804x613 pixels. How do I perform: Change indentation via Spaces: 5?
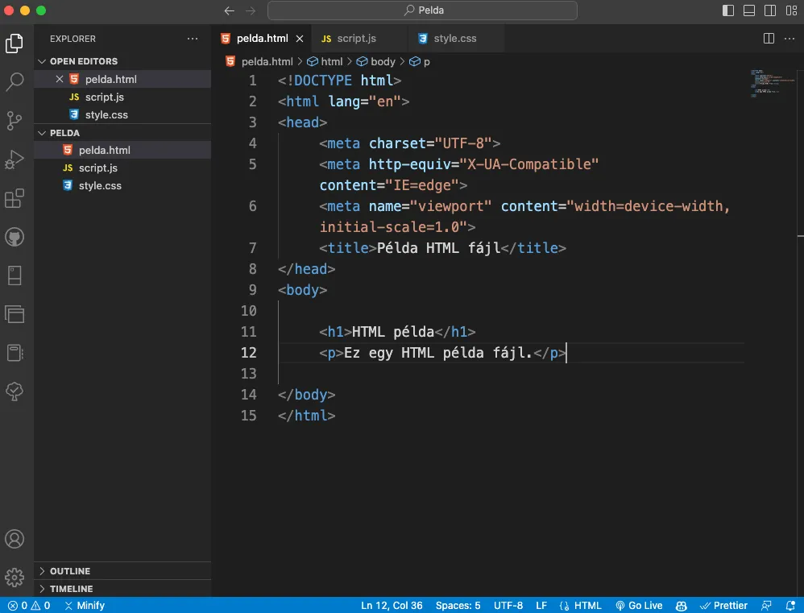pyautogui.click(x=458, y=605)
